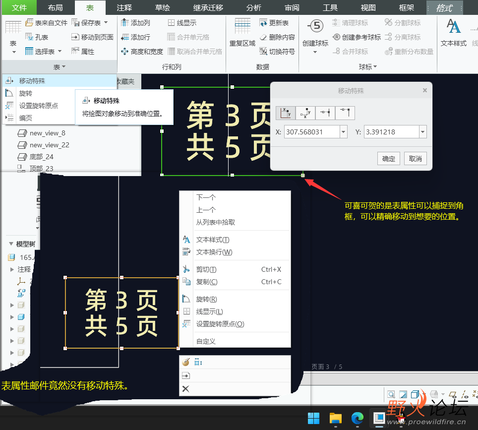478x430 pixels.
Task: Click 添加列 add column
Action: 136,23
